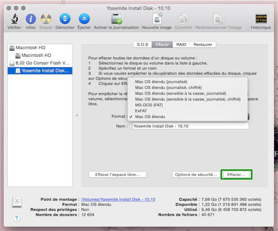The image size is (278, 231).
Task: Click Nombre de fichiers value 40 671
Action: coord(208,215)
